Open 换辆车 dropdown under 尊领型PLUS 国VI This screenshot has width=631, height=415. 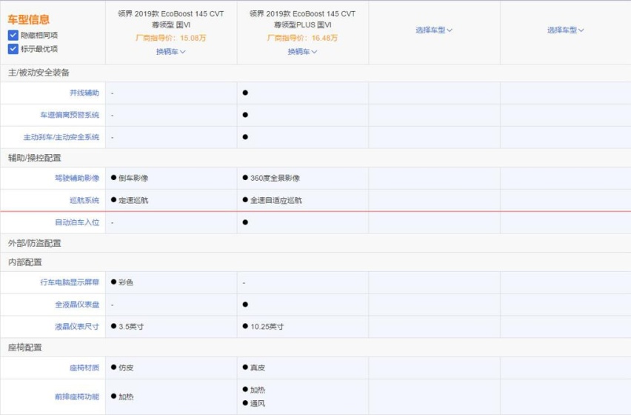pyautogui.click(x=302, y=52)
